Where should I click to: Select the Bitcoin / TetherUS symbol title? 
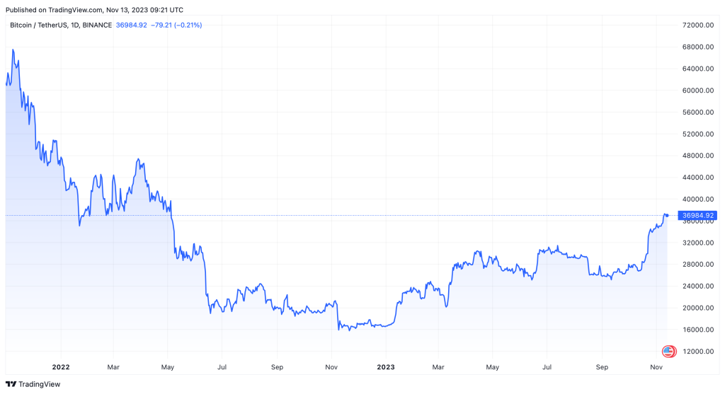(60, 25)
